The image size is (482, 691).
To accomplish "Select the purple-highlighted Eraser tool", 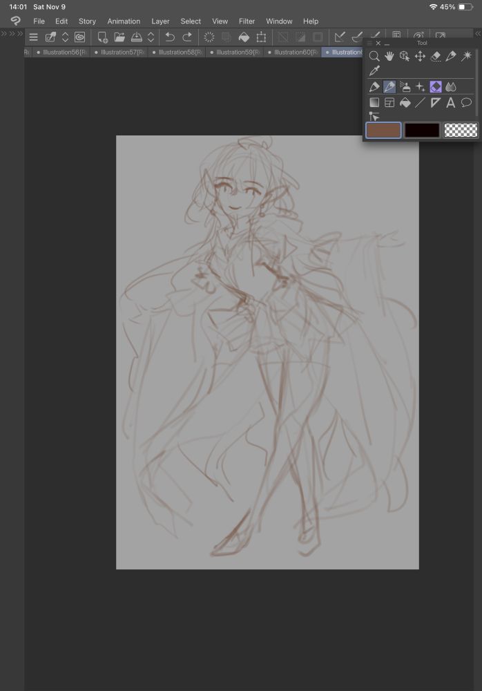I will (x=436, y=87).
